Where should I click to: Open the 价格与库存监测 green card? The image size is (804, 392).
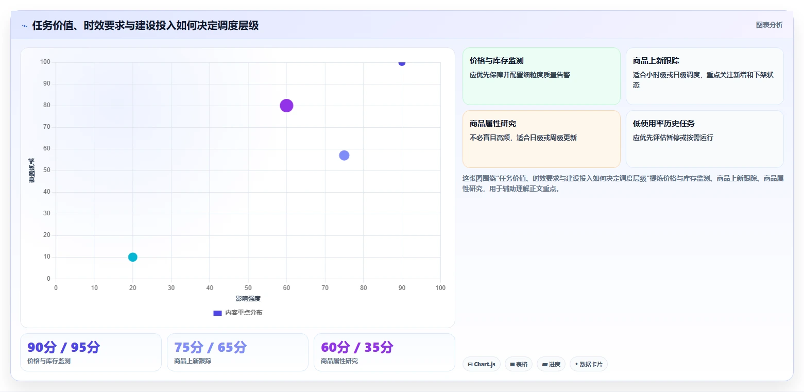pyautogui.click(x=541, y=76)
